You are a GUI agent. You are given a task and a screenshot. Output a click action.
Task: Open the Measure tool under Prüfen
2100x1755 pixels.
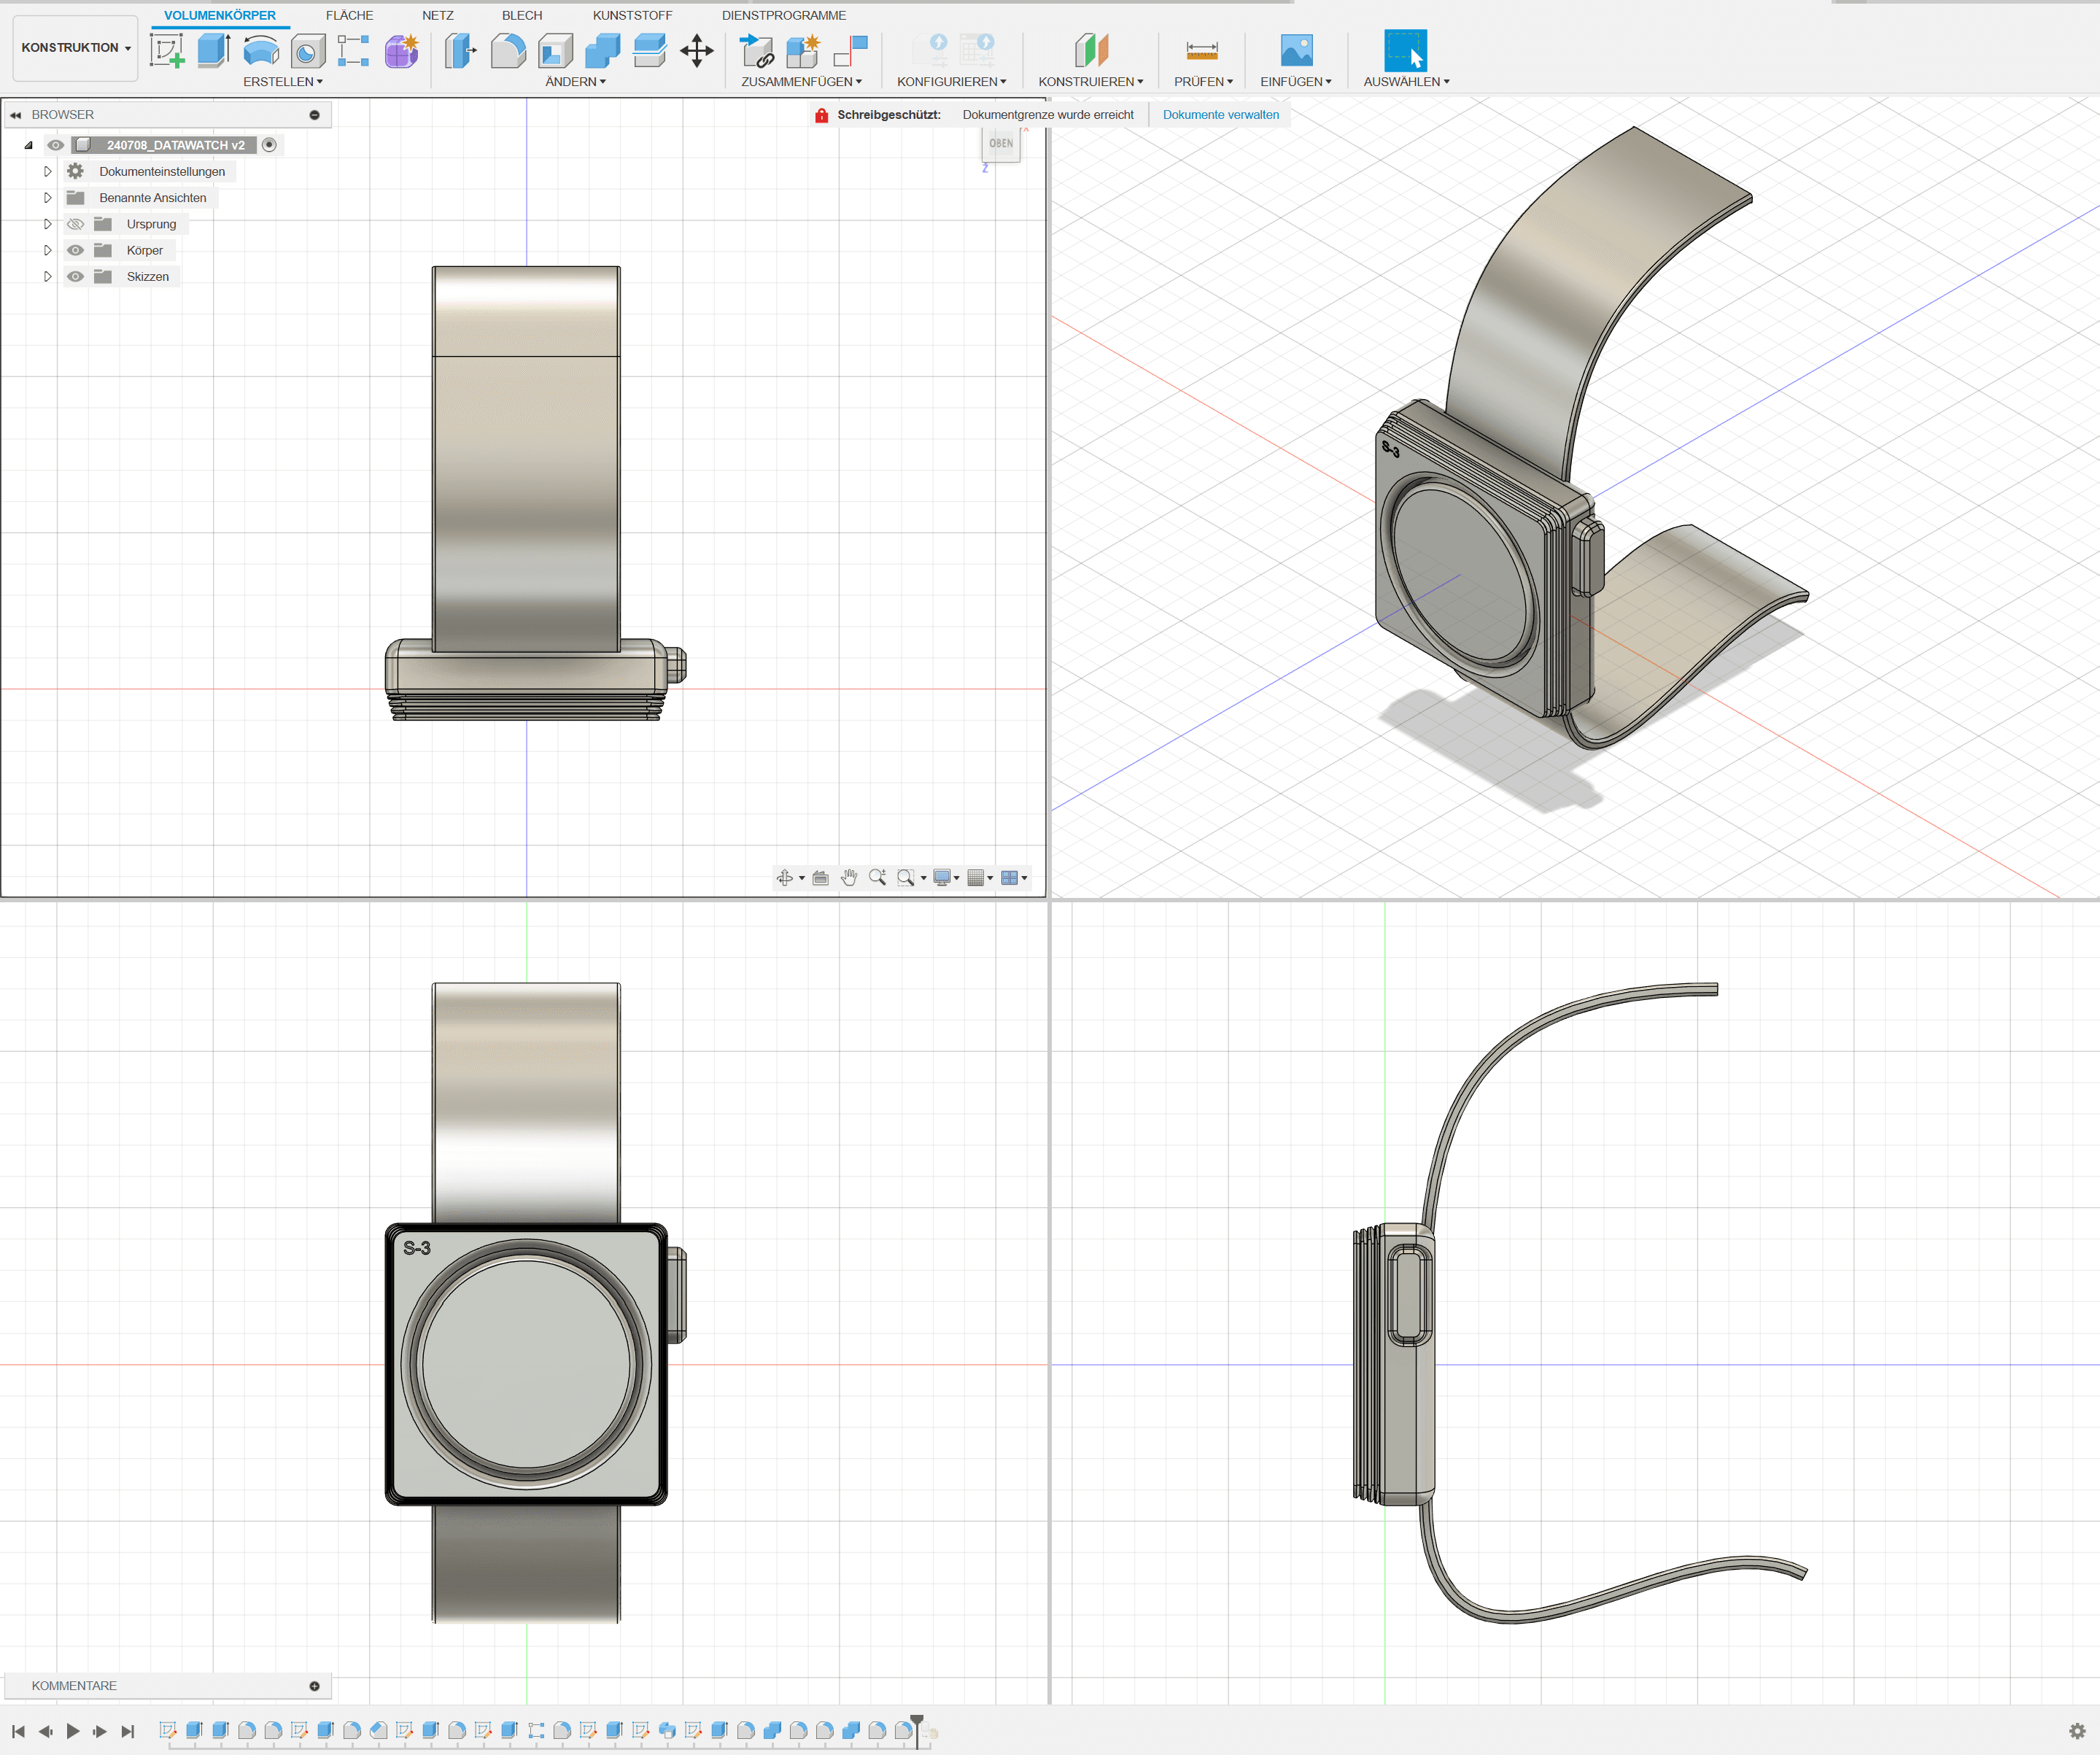(x=1201, y=50)
